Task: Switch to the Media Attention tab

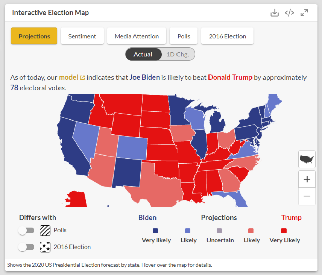Action: (137, 36)
